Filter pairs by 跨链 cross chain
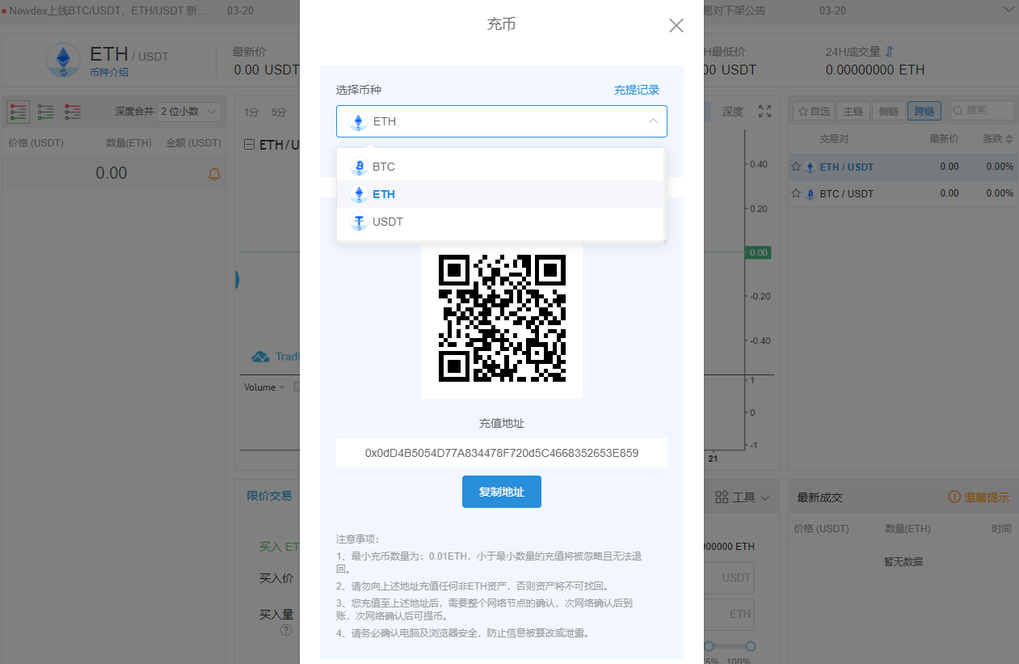1019x664 pixels. click(924, 111)
